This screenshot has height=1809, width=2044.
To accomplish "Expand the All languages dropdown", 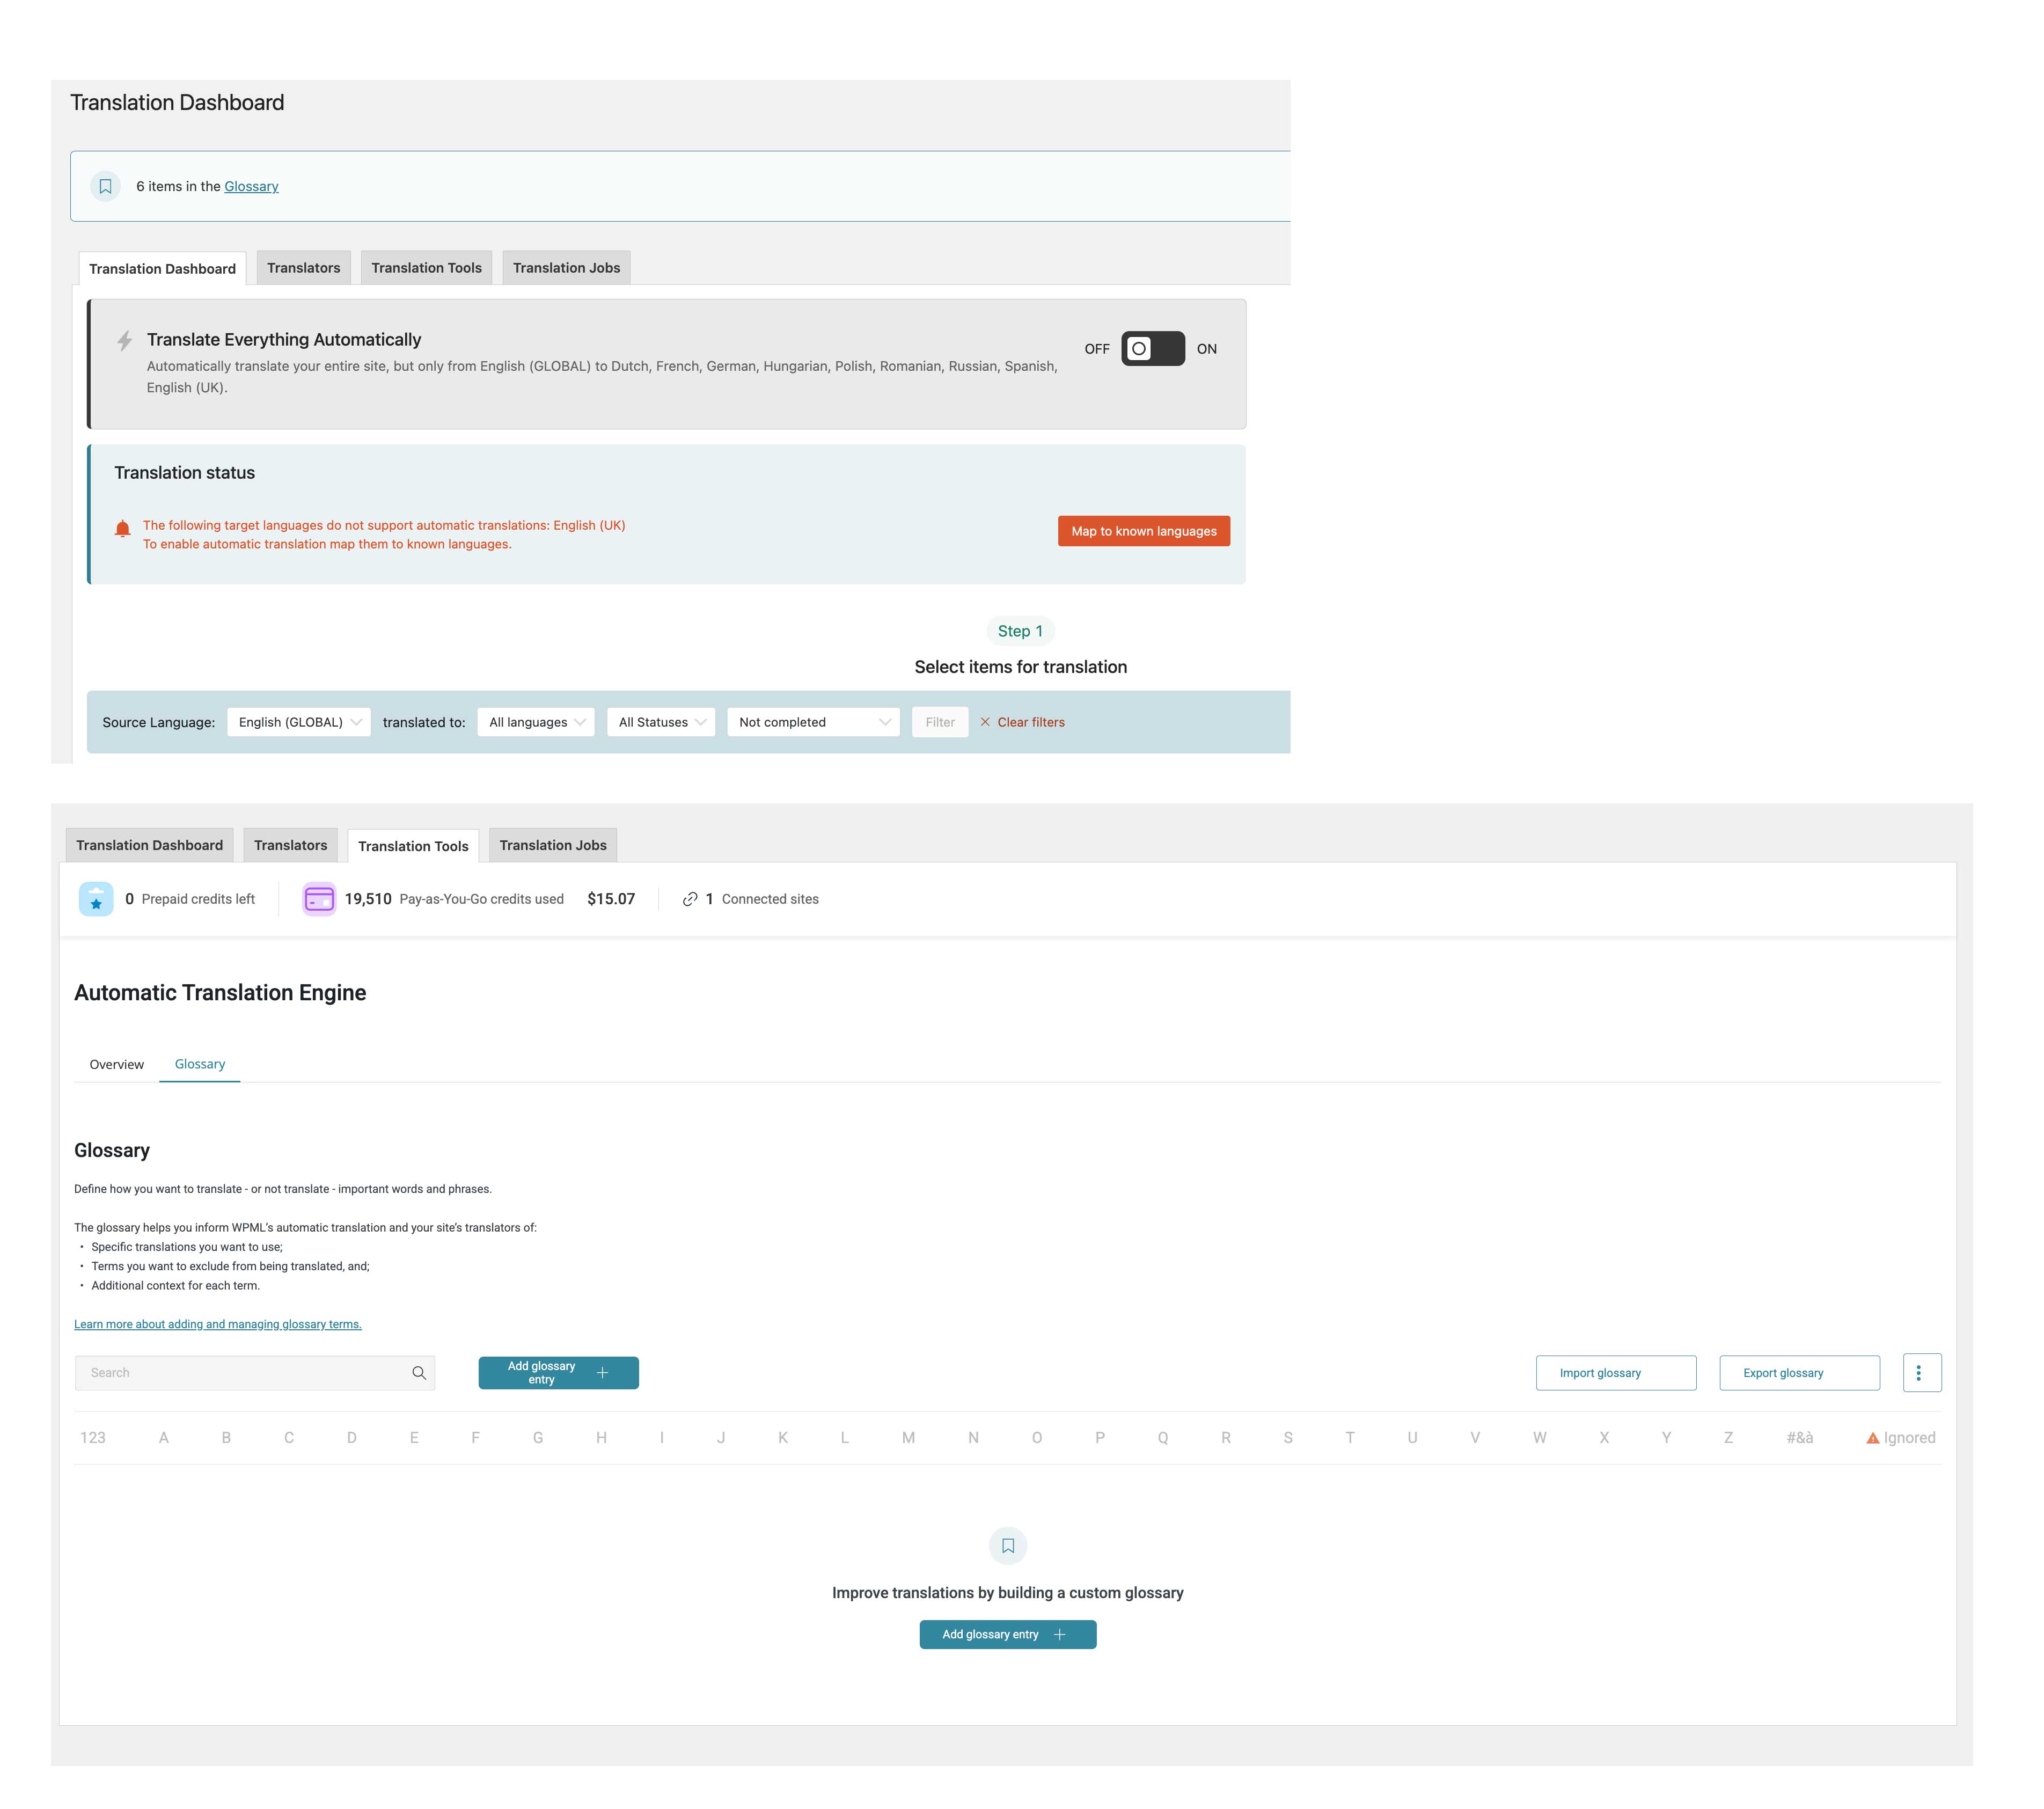I will 536,722.
